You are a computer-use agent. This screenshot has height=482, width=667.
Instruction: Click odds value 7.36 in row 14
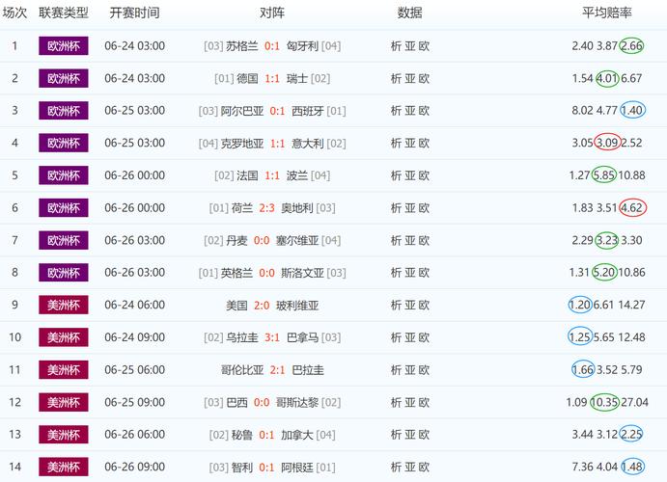pyautogui.click(x=583, y=467)
